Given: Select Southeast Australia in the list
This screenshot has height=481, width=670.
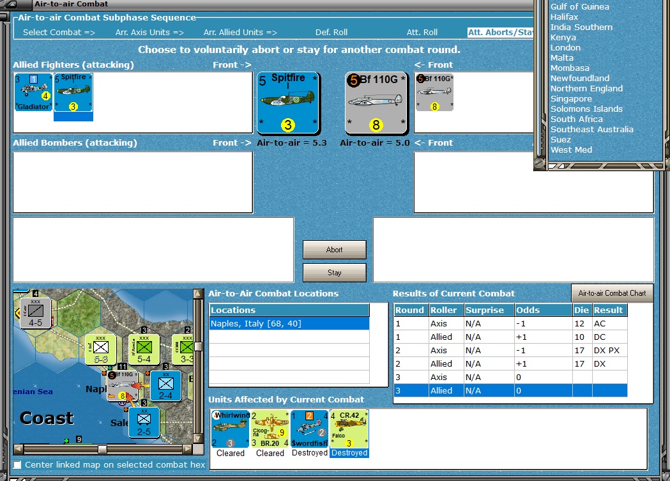Looking at the screenshot, I should point(592,130).
